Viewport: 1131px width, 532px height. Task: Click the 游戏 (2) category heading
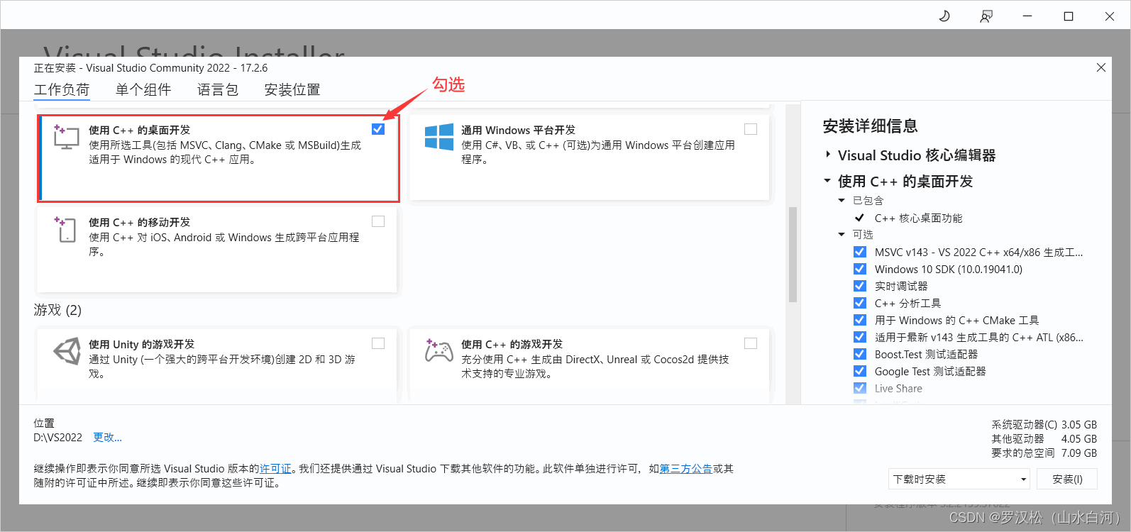[57, 310]
